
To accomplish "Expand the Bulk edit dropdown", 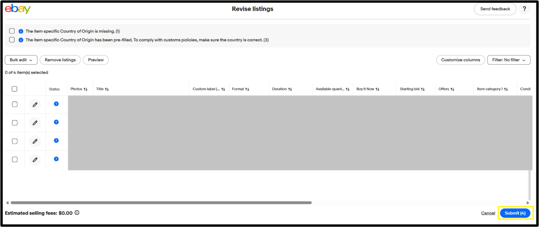I will 21,60.
